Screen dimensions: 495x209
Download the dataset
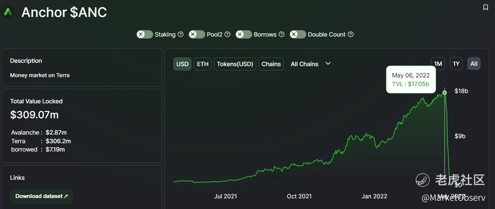(x=42, y=196)
